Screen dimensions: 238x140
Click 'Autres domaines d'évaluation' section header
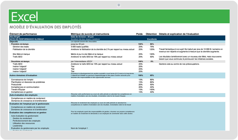(23, 75)
